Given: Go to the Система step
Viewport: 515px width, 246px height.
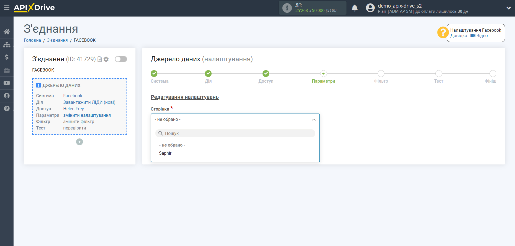Looking at the screenshot, I should [x=154, y=74].
